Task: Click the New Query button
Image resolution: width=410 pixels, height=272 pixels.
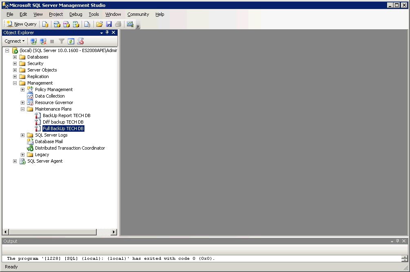Action: [22, 24]
